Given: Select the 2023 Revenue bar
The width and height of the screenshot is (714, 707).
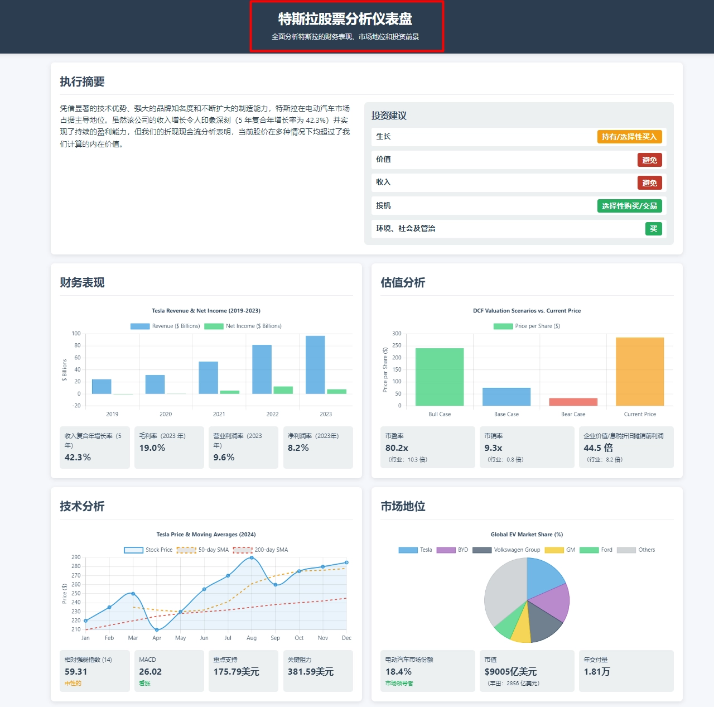Looking at the screenshot, I should pyautogui.click(x=315, y=365).
